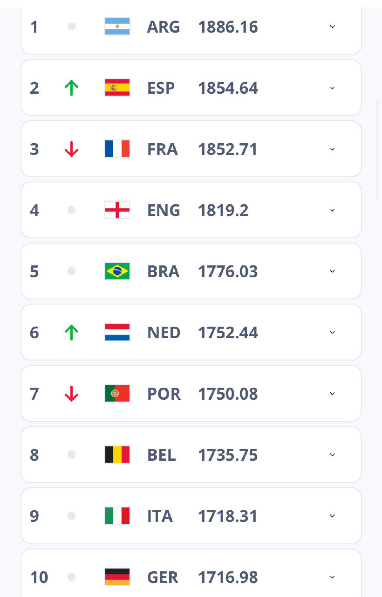The width and height of the screenshot is (382, 597).
Task: Expand the GER ranking row
Action: click(x=332, y=577)
